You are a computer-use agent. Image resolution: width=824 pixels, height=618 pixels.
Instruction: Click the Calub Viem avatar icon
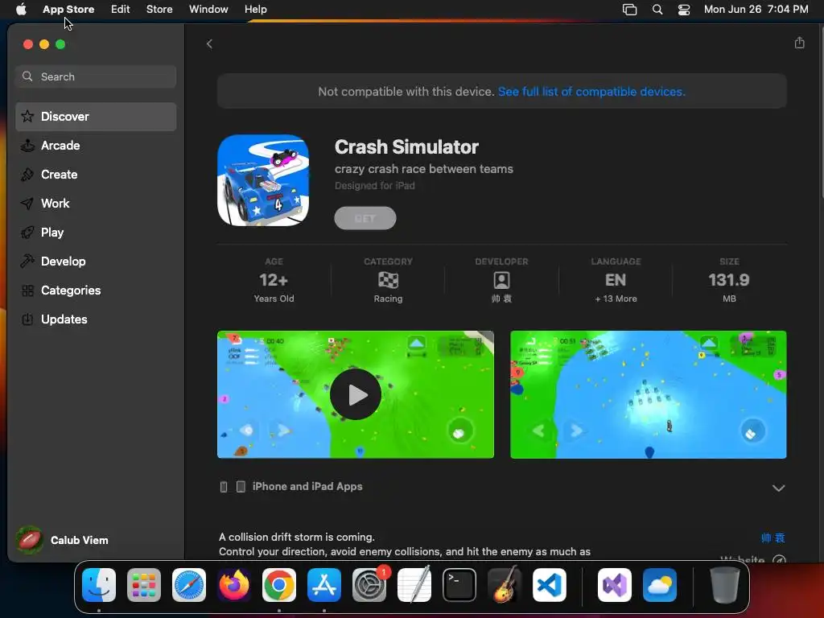click(x=30, y=540)
